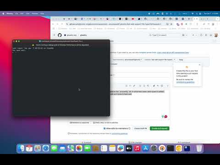Open Calendar from the Dock
The image size is (220, 165).
pos(29,148)
